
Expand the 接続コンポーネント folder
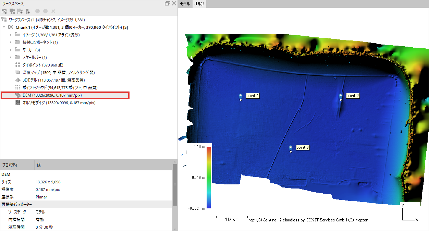pyautogui.click(x=11, y=42)
